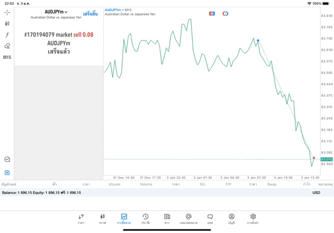Image resolution: width=334 pixels, height=233 pixels.
Task: Open the ประวัติ history tab
Action: click(x=145, y=218)
